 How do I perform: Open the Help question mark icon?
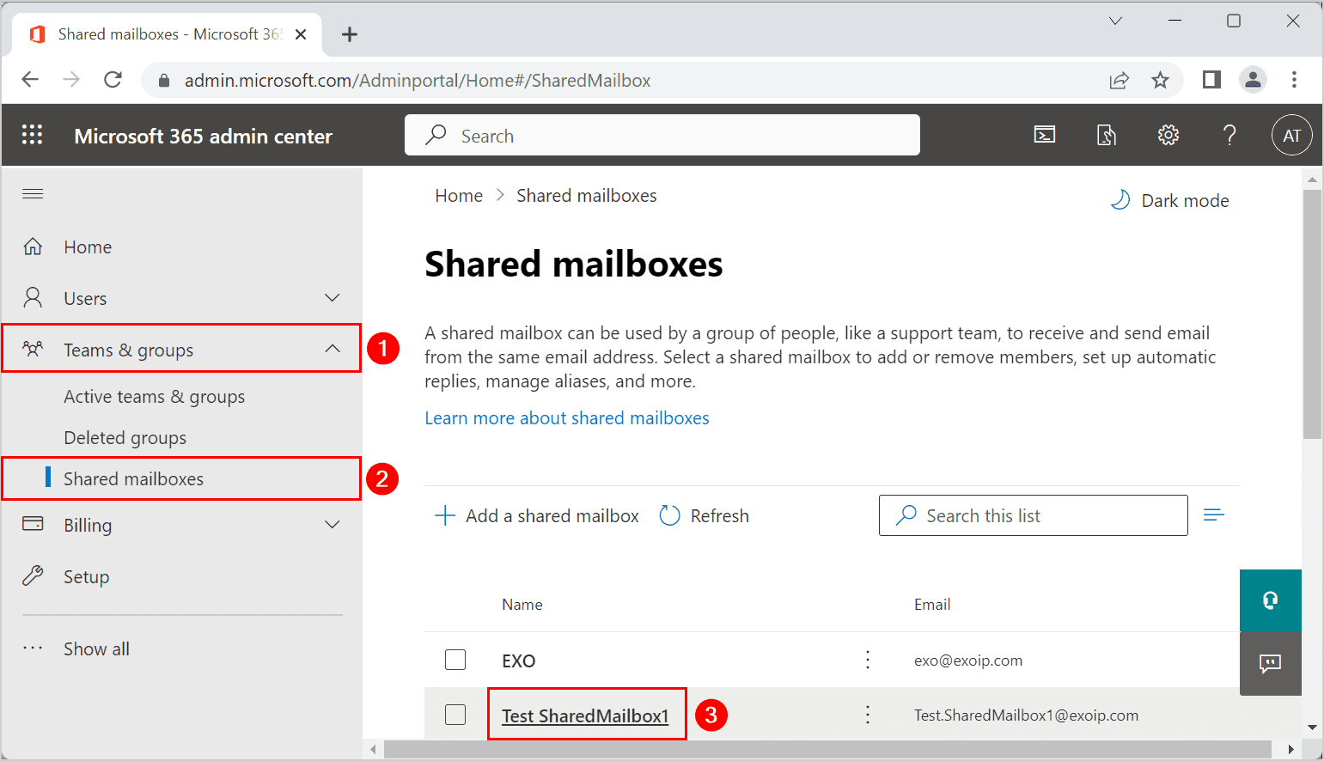(x=1229, y=135)
